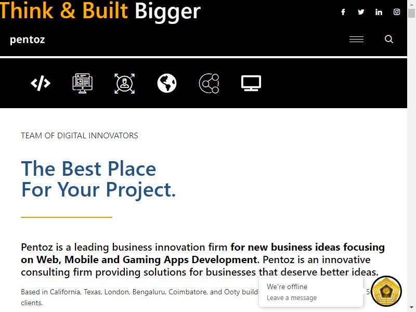This screenshot has width=416, height=312.
Task: Open the Instagram social icon
Action: click(x=397, y=12)
